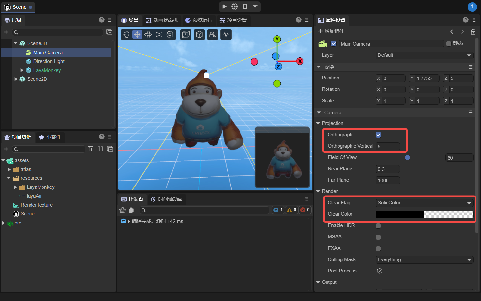The width and height of the screenshot is (481, 301).
Task: Select Direction Light in the hierarchy
Action: 49,61
